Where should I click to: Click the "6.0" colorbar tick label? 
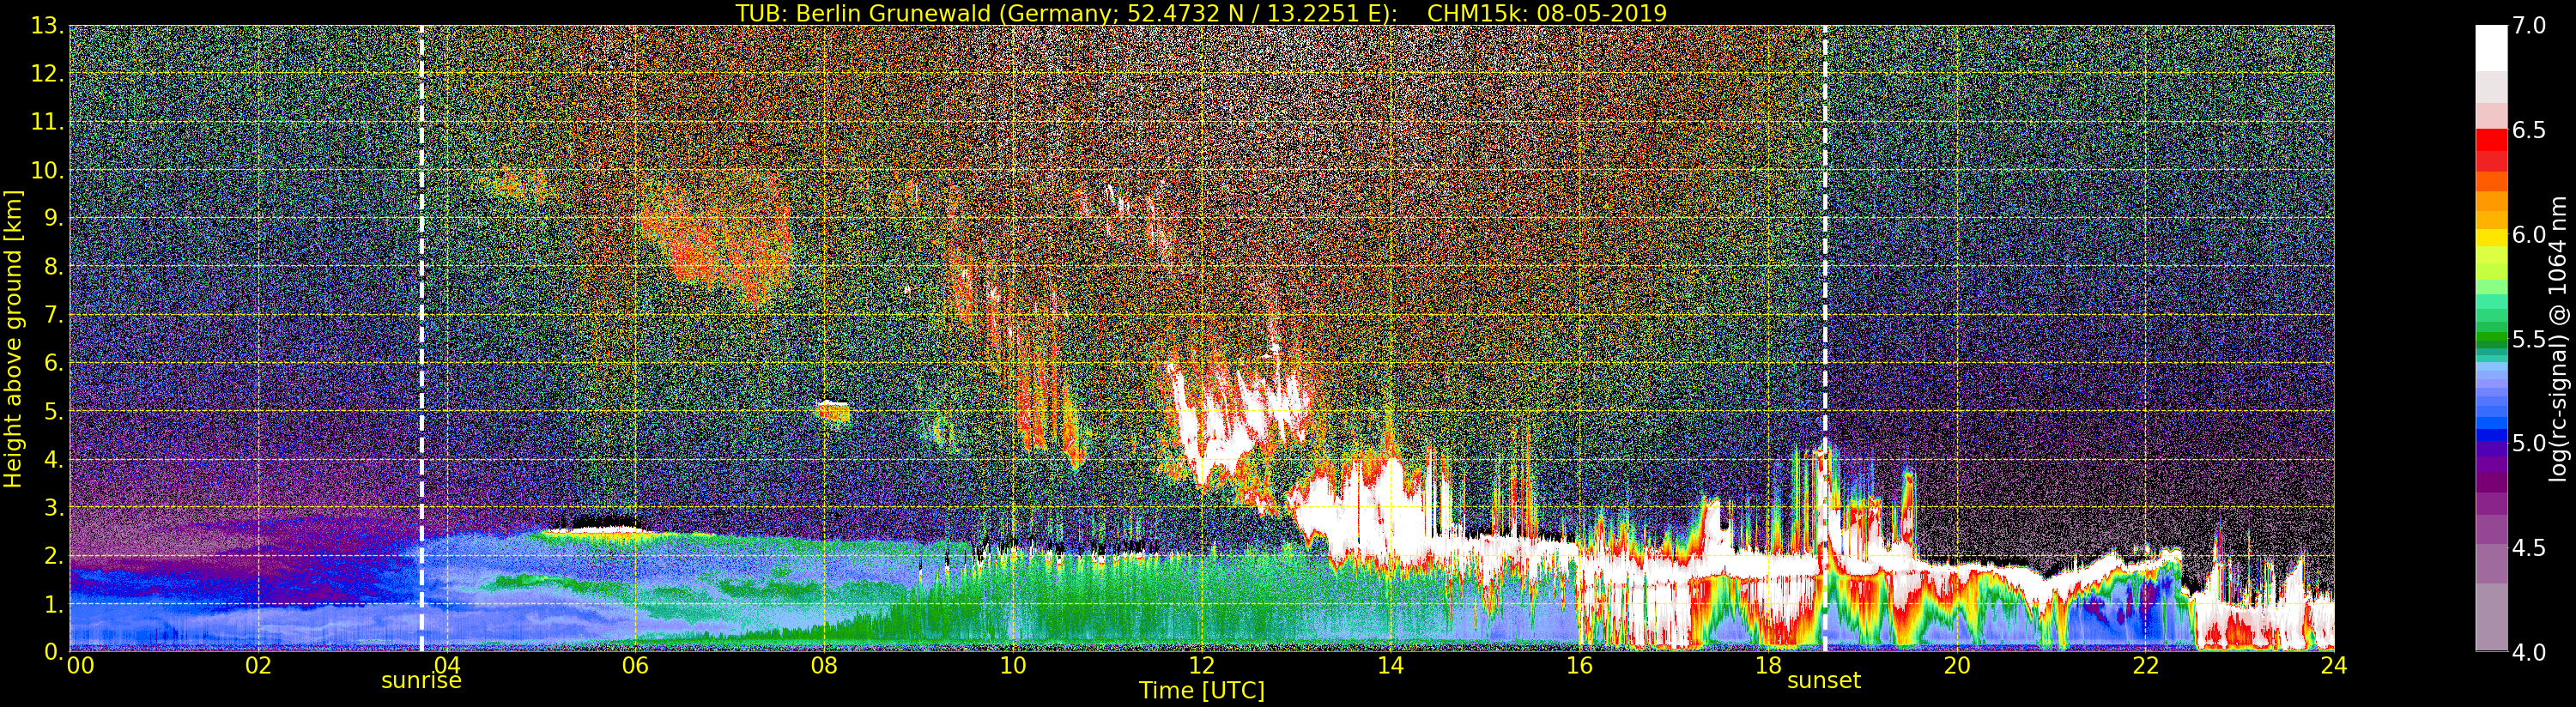[x=2530, y=235]
